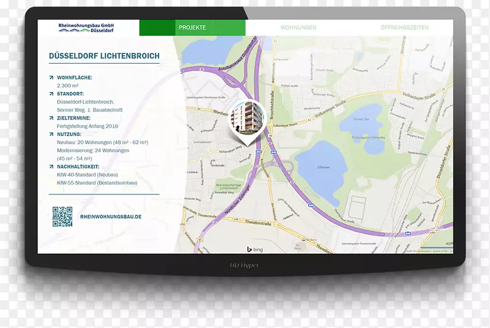Screen dimensions: 490x328
Task: Click the Bing logo on the map
Action: [254, 249]
